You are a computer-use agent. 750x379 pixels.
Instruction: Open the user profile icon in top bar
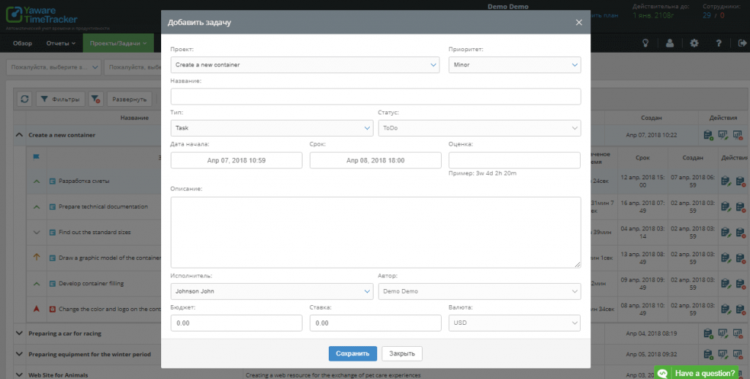tap(670, 43)
